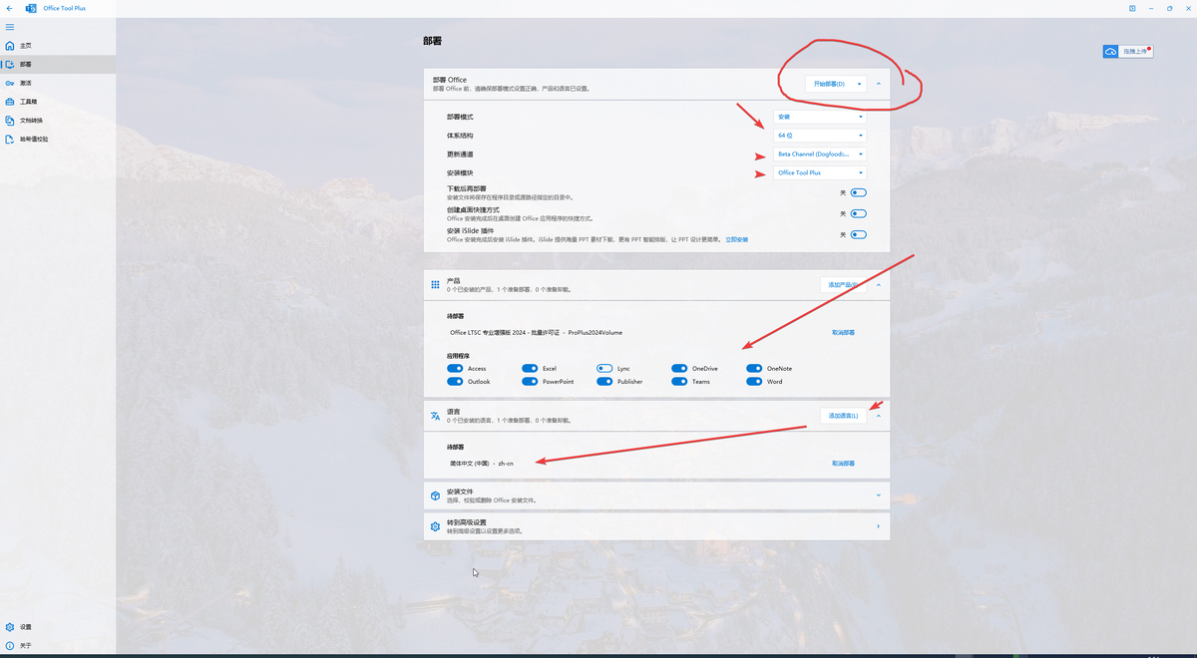Open 关于 info icon in sidebar

click(10, 646)
